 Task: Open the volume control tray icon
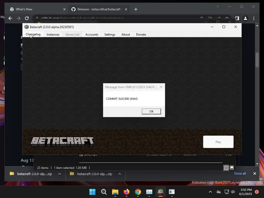click(233, 192)
